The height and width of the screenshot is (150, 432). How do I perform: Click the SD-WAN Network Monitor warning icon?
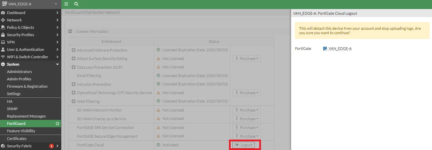click(x=158, y=110)
